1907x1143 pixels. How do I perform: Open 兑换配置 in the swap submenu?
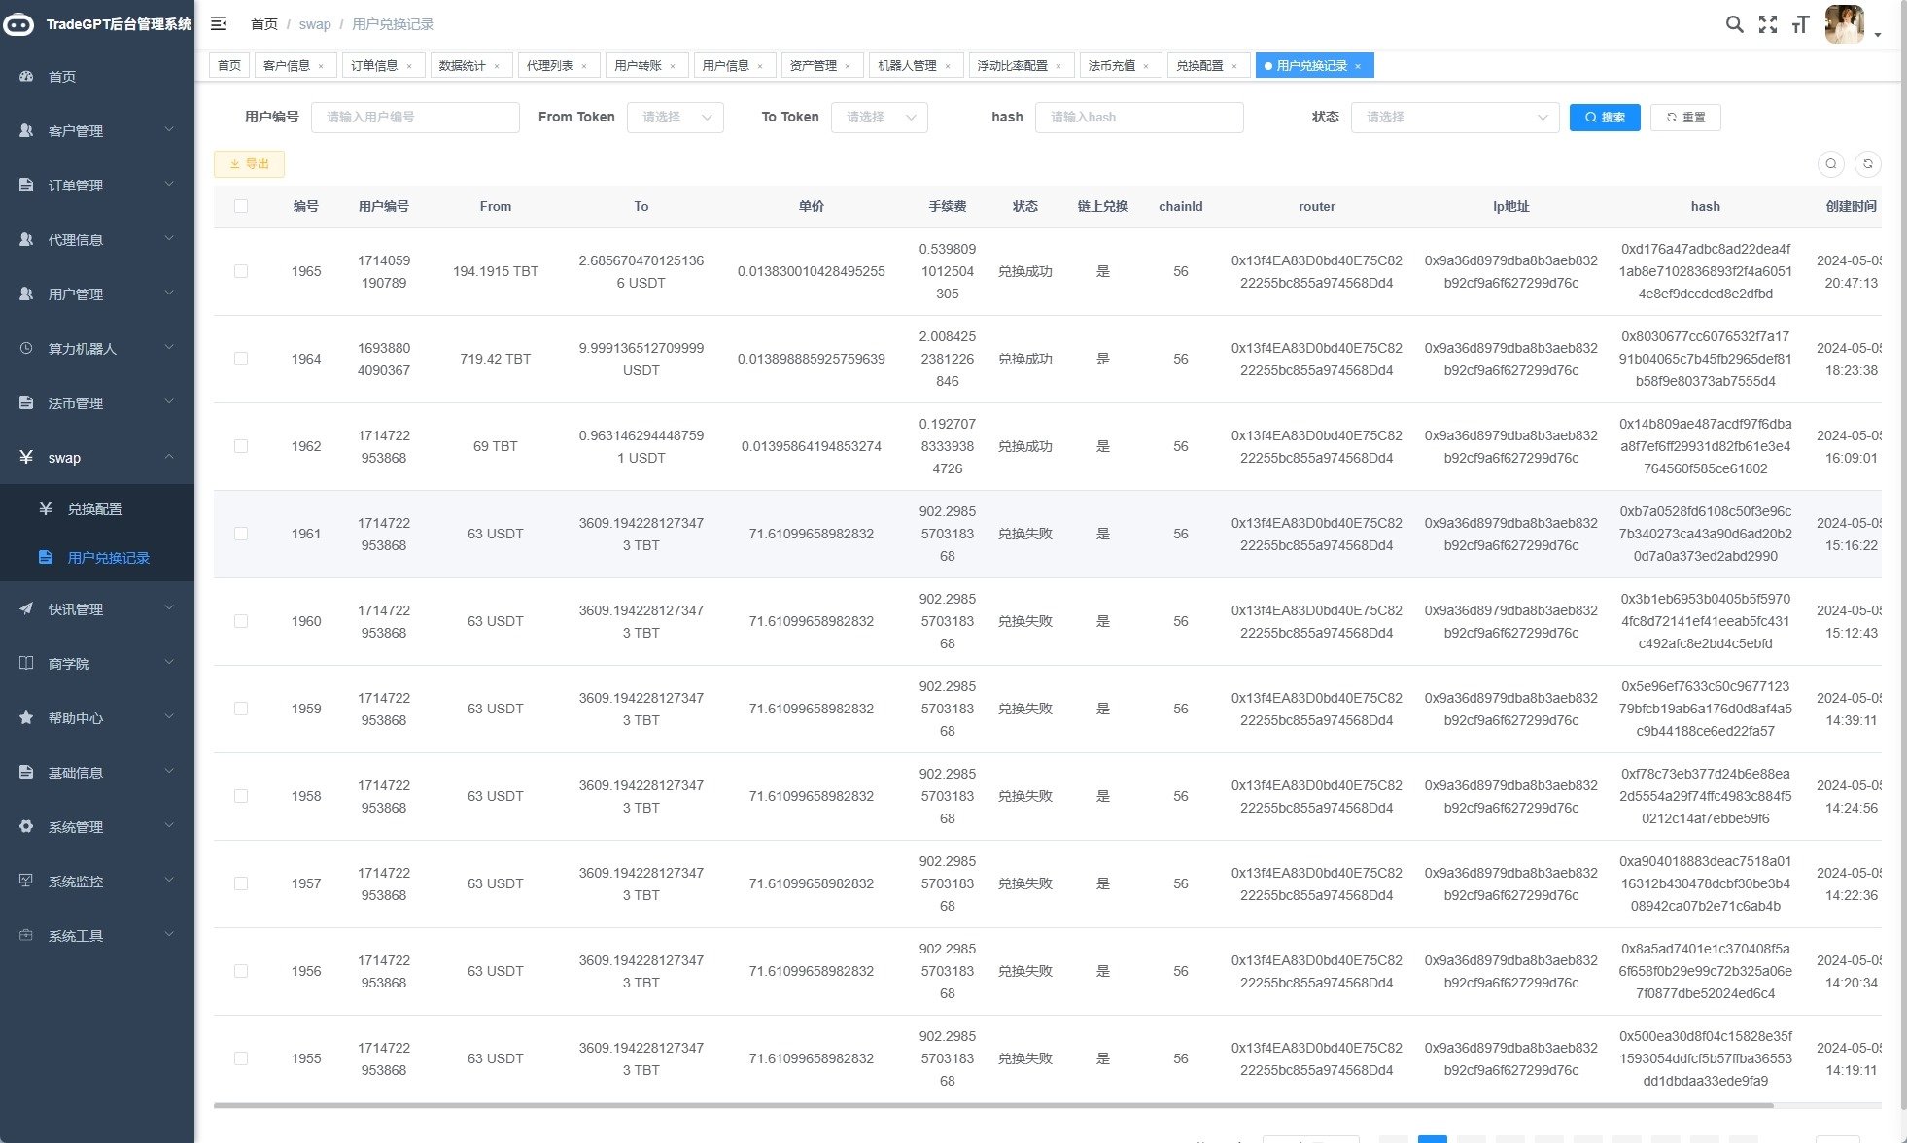(x=95, y=509)
